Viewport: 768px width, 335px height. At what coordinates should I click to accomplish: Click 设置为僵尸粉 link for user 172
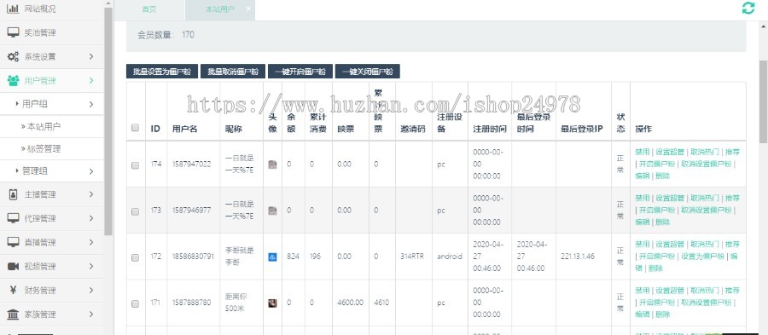pos(702,257)
